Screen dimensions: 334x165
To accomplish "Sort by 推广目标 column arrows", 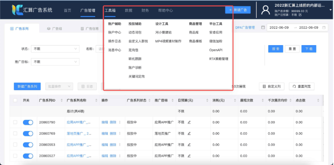I will pos(172,100).
